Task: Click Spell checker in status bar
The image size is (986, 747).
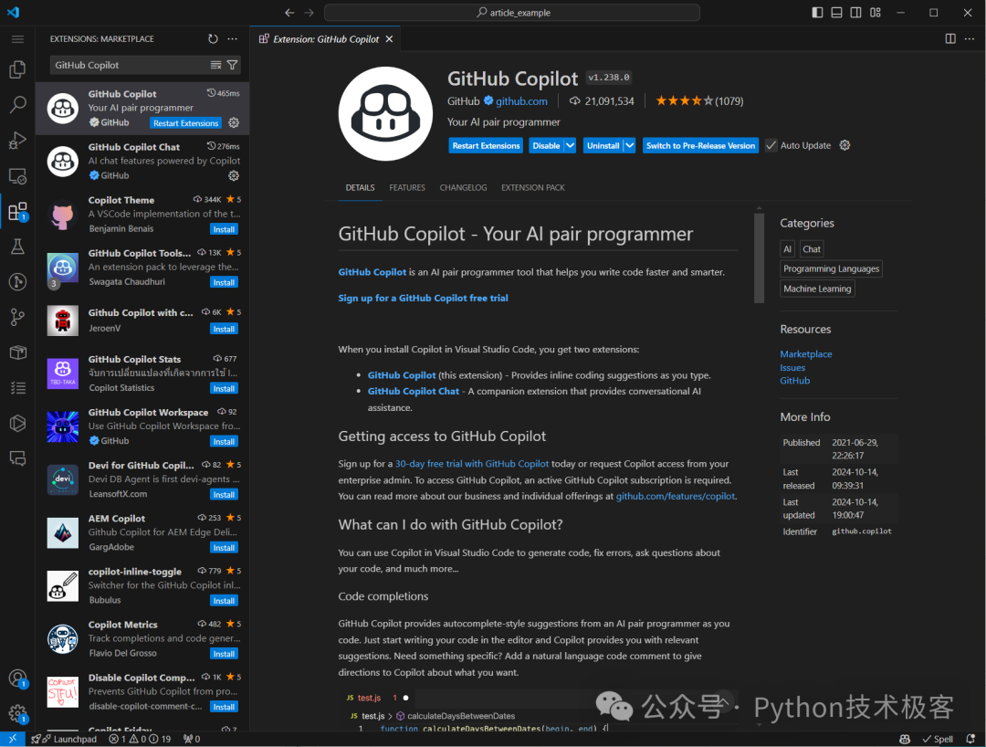Action: tap(938, 739)
